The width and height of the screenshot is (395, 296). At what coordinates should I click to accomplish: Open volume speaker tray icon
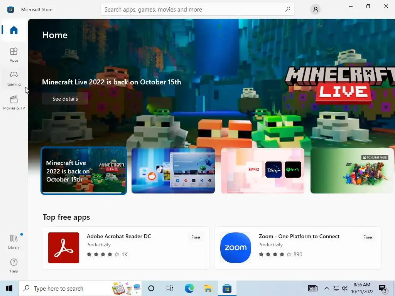pos(345,288)
